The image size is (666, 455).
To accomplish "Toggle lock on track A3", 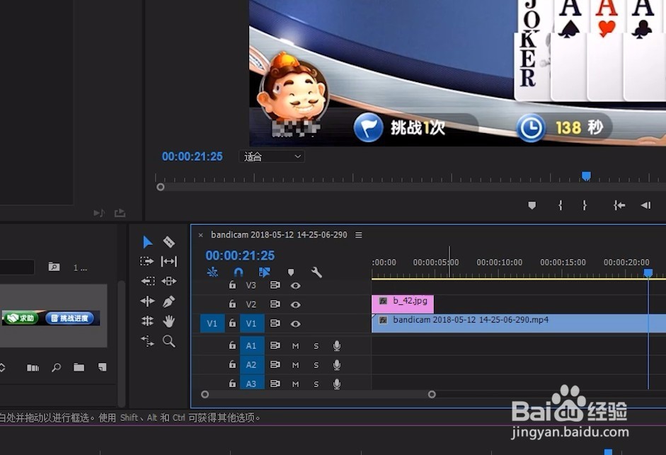I will pos(232,384).
